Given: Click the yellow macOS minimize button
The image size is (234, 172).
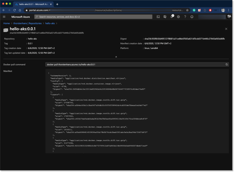Looking at the screenshot, I should [x=7, y=4].
